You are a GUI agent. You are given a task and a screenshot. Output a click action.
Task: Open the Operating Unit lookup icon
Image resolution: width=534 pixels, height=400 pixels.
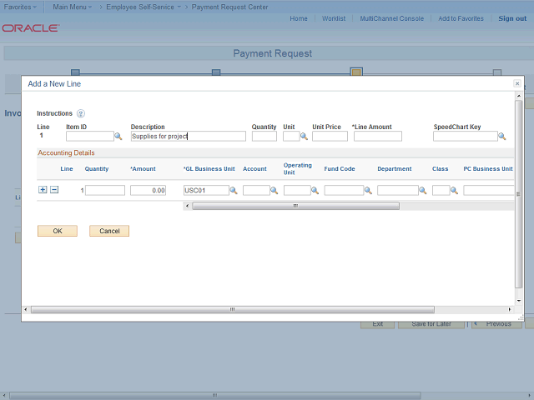coord(315,191)
